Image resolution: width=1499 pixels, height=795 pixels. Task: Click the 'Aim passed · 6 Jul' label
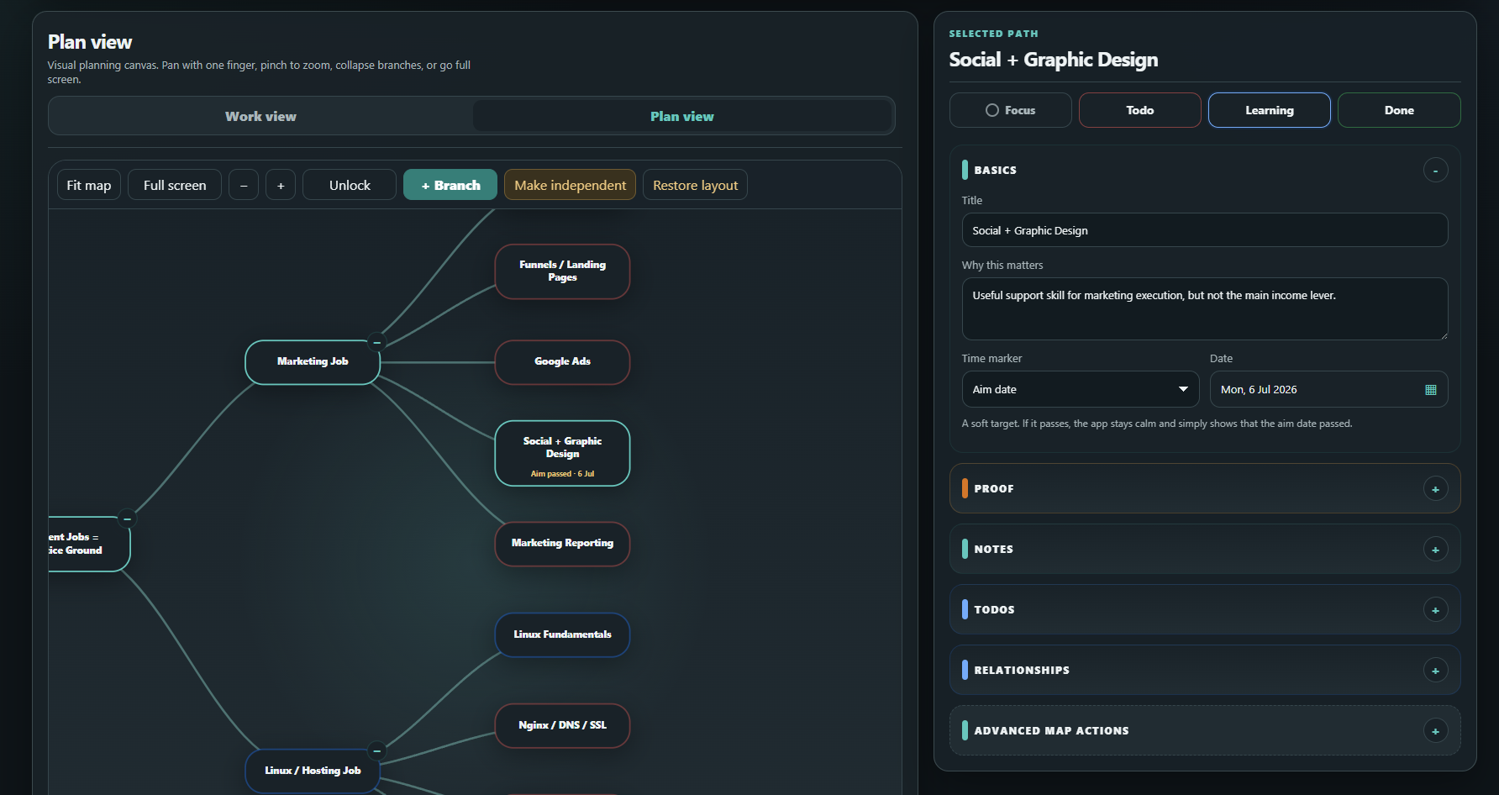coord(562,474)
